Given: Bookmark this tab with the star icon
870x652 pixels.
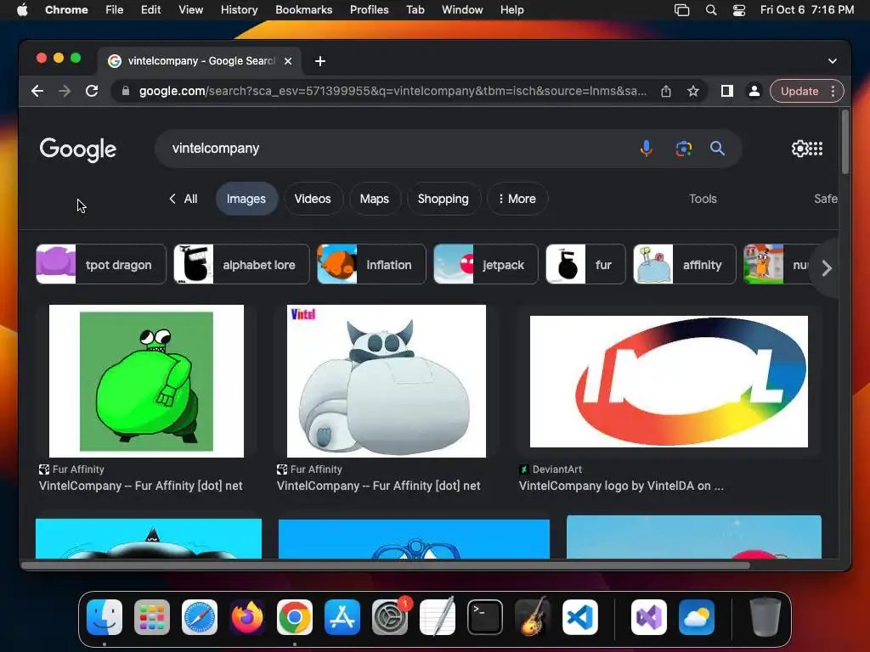Looking at the screenshot, I should (x=693, y=91).
